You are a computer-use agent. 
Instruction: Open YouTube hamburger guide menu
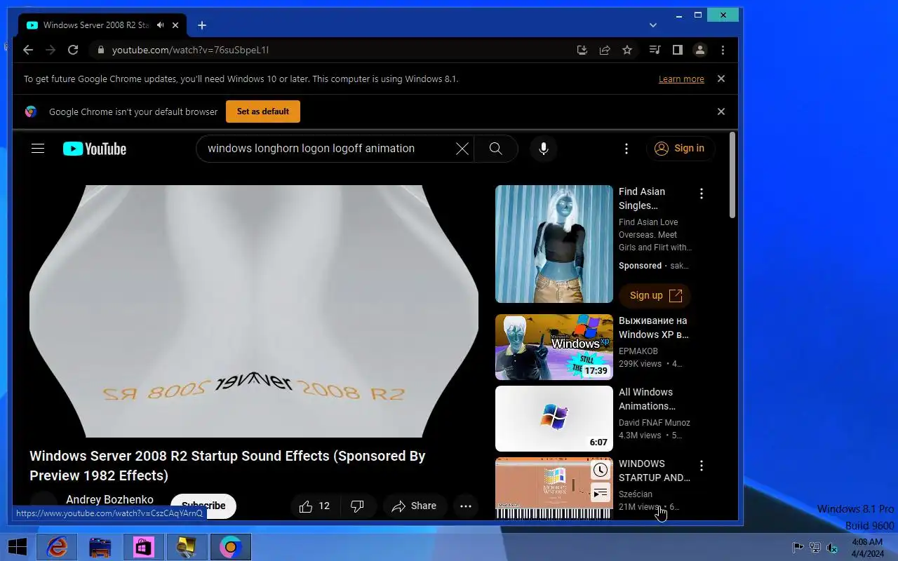[38, 149]
